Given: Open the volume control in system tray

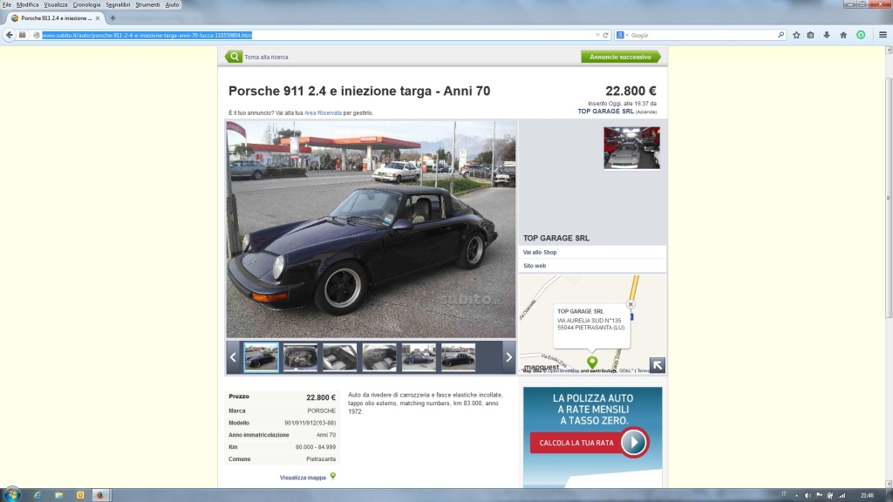Looking at the screenshot, I should click(x=808, y=495).
